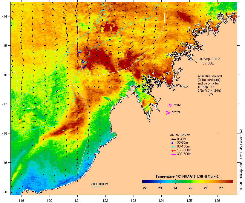This screenshot has height=203, width=245.
Task: Click the '150-300m' depth label
Action: click(184, 150)
